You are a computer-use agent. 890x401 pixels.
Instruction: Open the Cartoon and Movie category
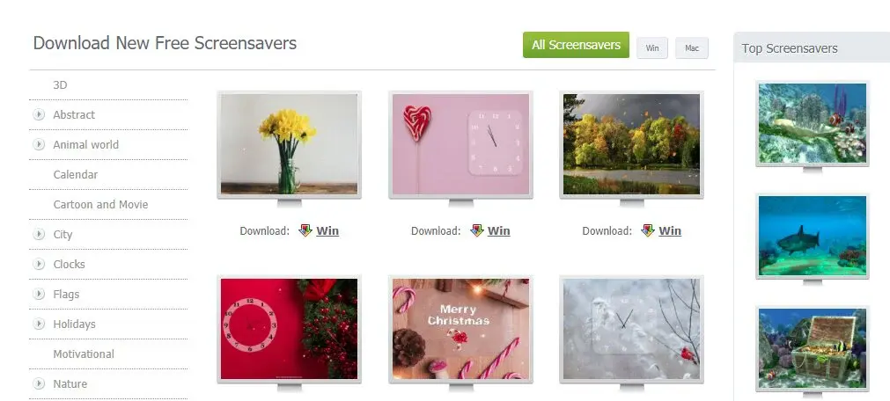(100, 205)
